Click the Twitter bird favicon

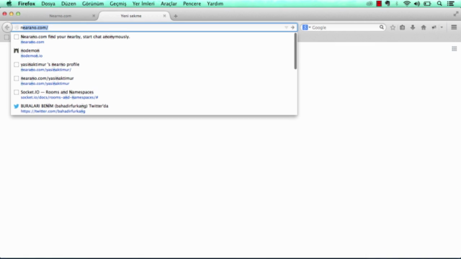coord(16,106)
